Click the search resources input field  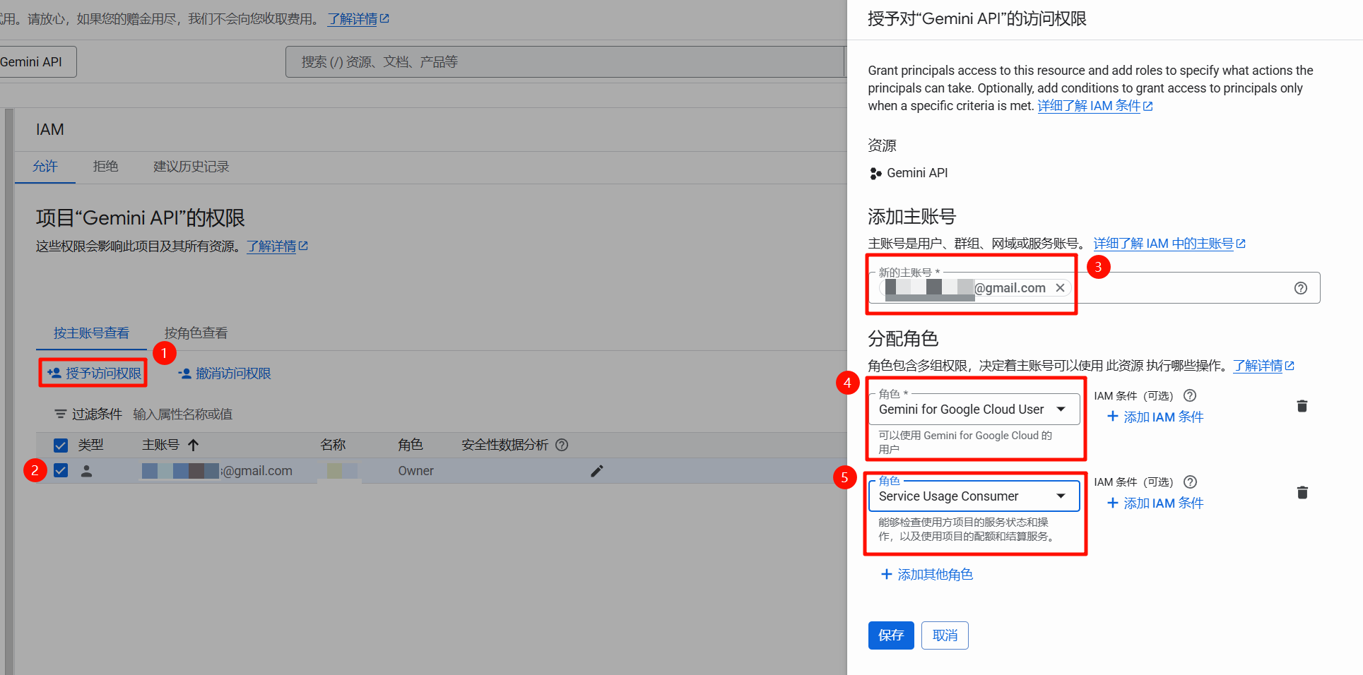[565, 62]
